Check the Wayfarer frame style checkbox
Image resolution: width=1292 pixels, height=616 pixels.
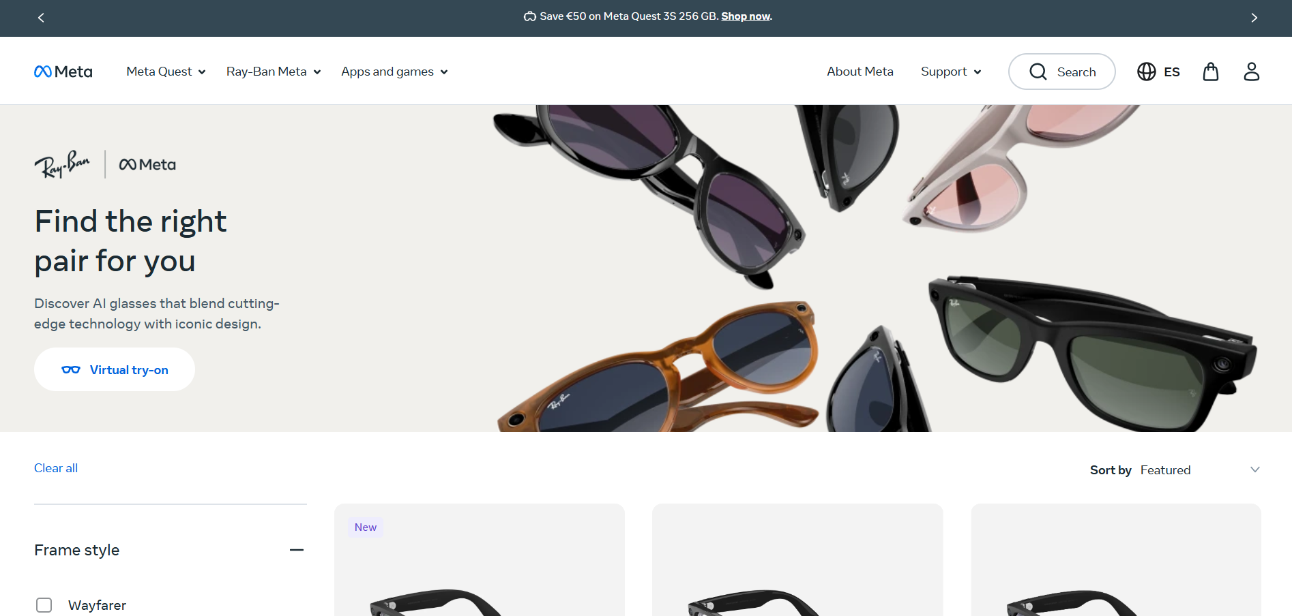click(44, 605)
